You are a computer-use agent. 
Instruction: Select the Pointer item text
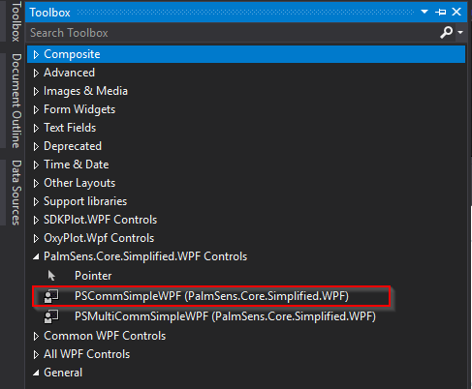pyautogui.click(x=93, y=276)
